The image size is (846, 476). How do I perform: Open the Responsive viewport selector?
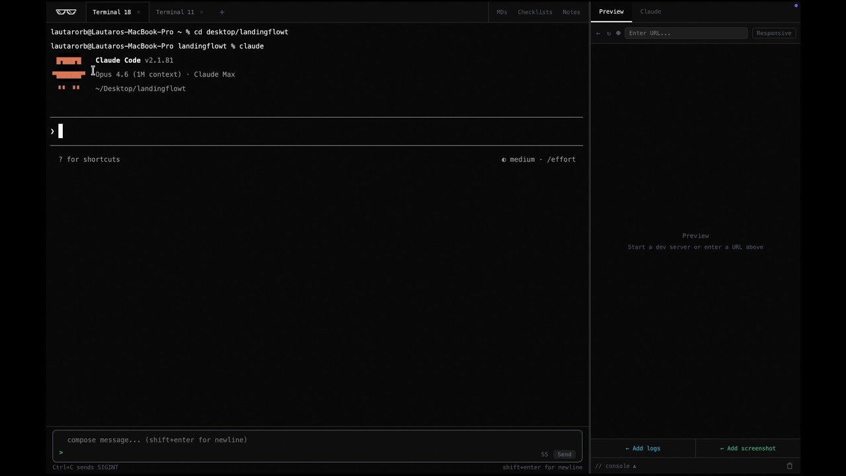774,33
